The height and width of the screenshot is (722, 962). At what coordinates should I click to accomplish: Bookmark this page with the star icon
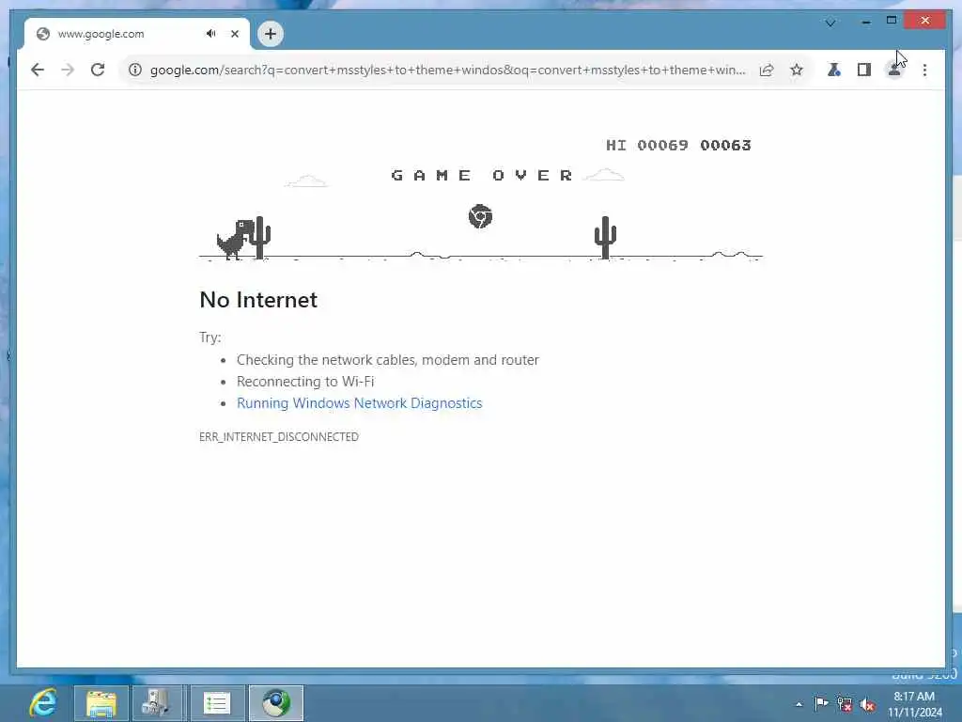[797, 70]
